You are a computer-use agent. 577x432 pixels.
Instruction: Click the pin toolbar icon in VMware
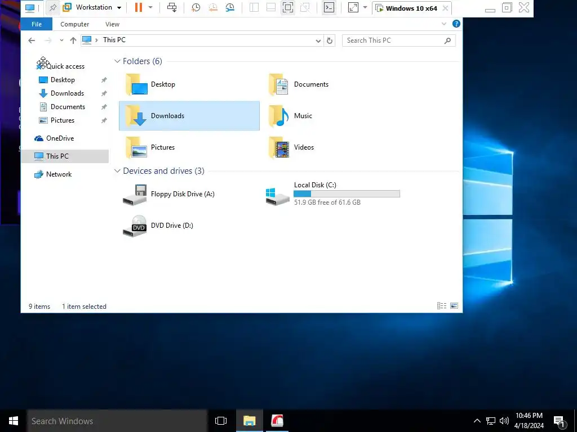coord(53,7)
